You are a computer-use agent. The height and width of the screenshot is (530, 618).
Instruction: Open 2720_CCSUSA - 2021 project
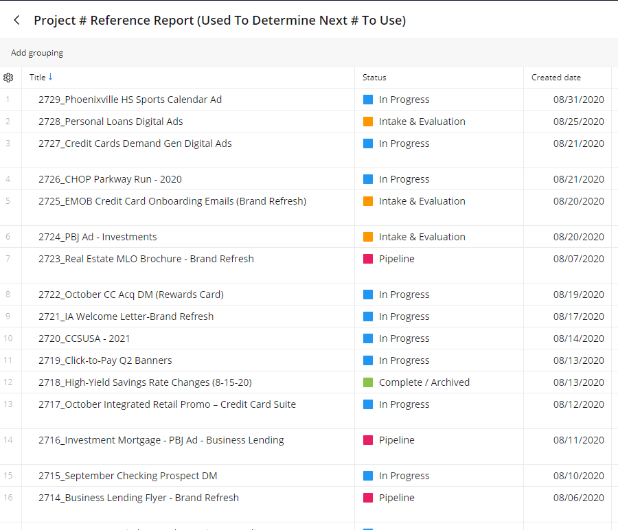pyautogui.click(x=84, y=338)
